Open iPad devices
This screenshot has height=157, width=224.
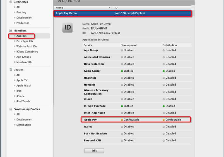(19, 91)
